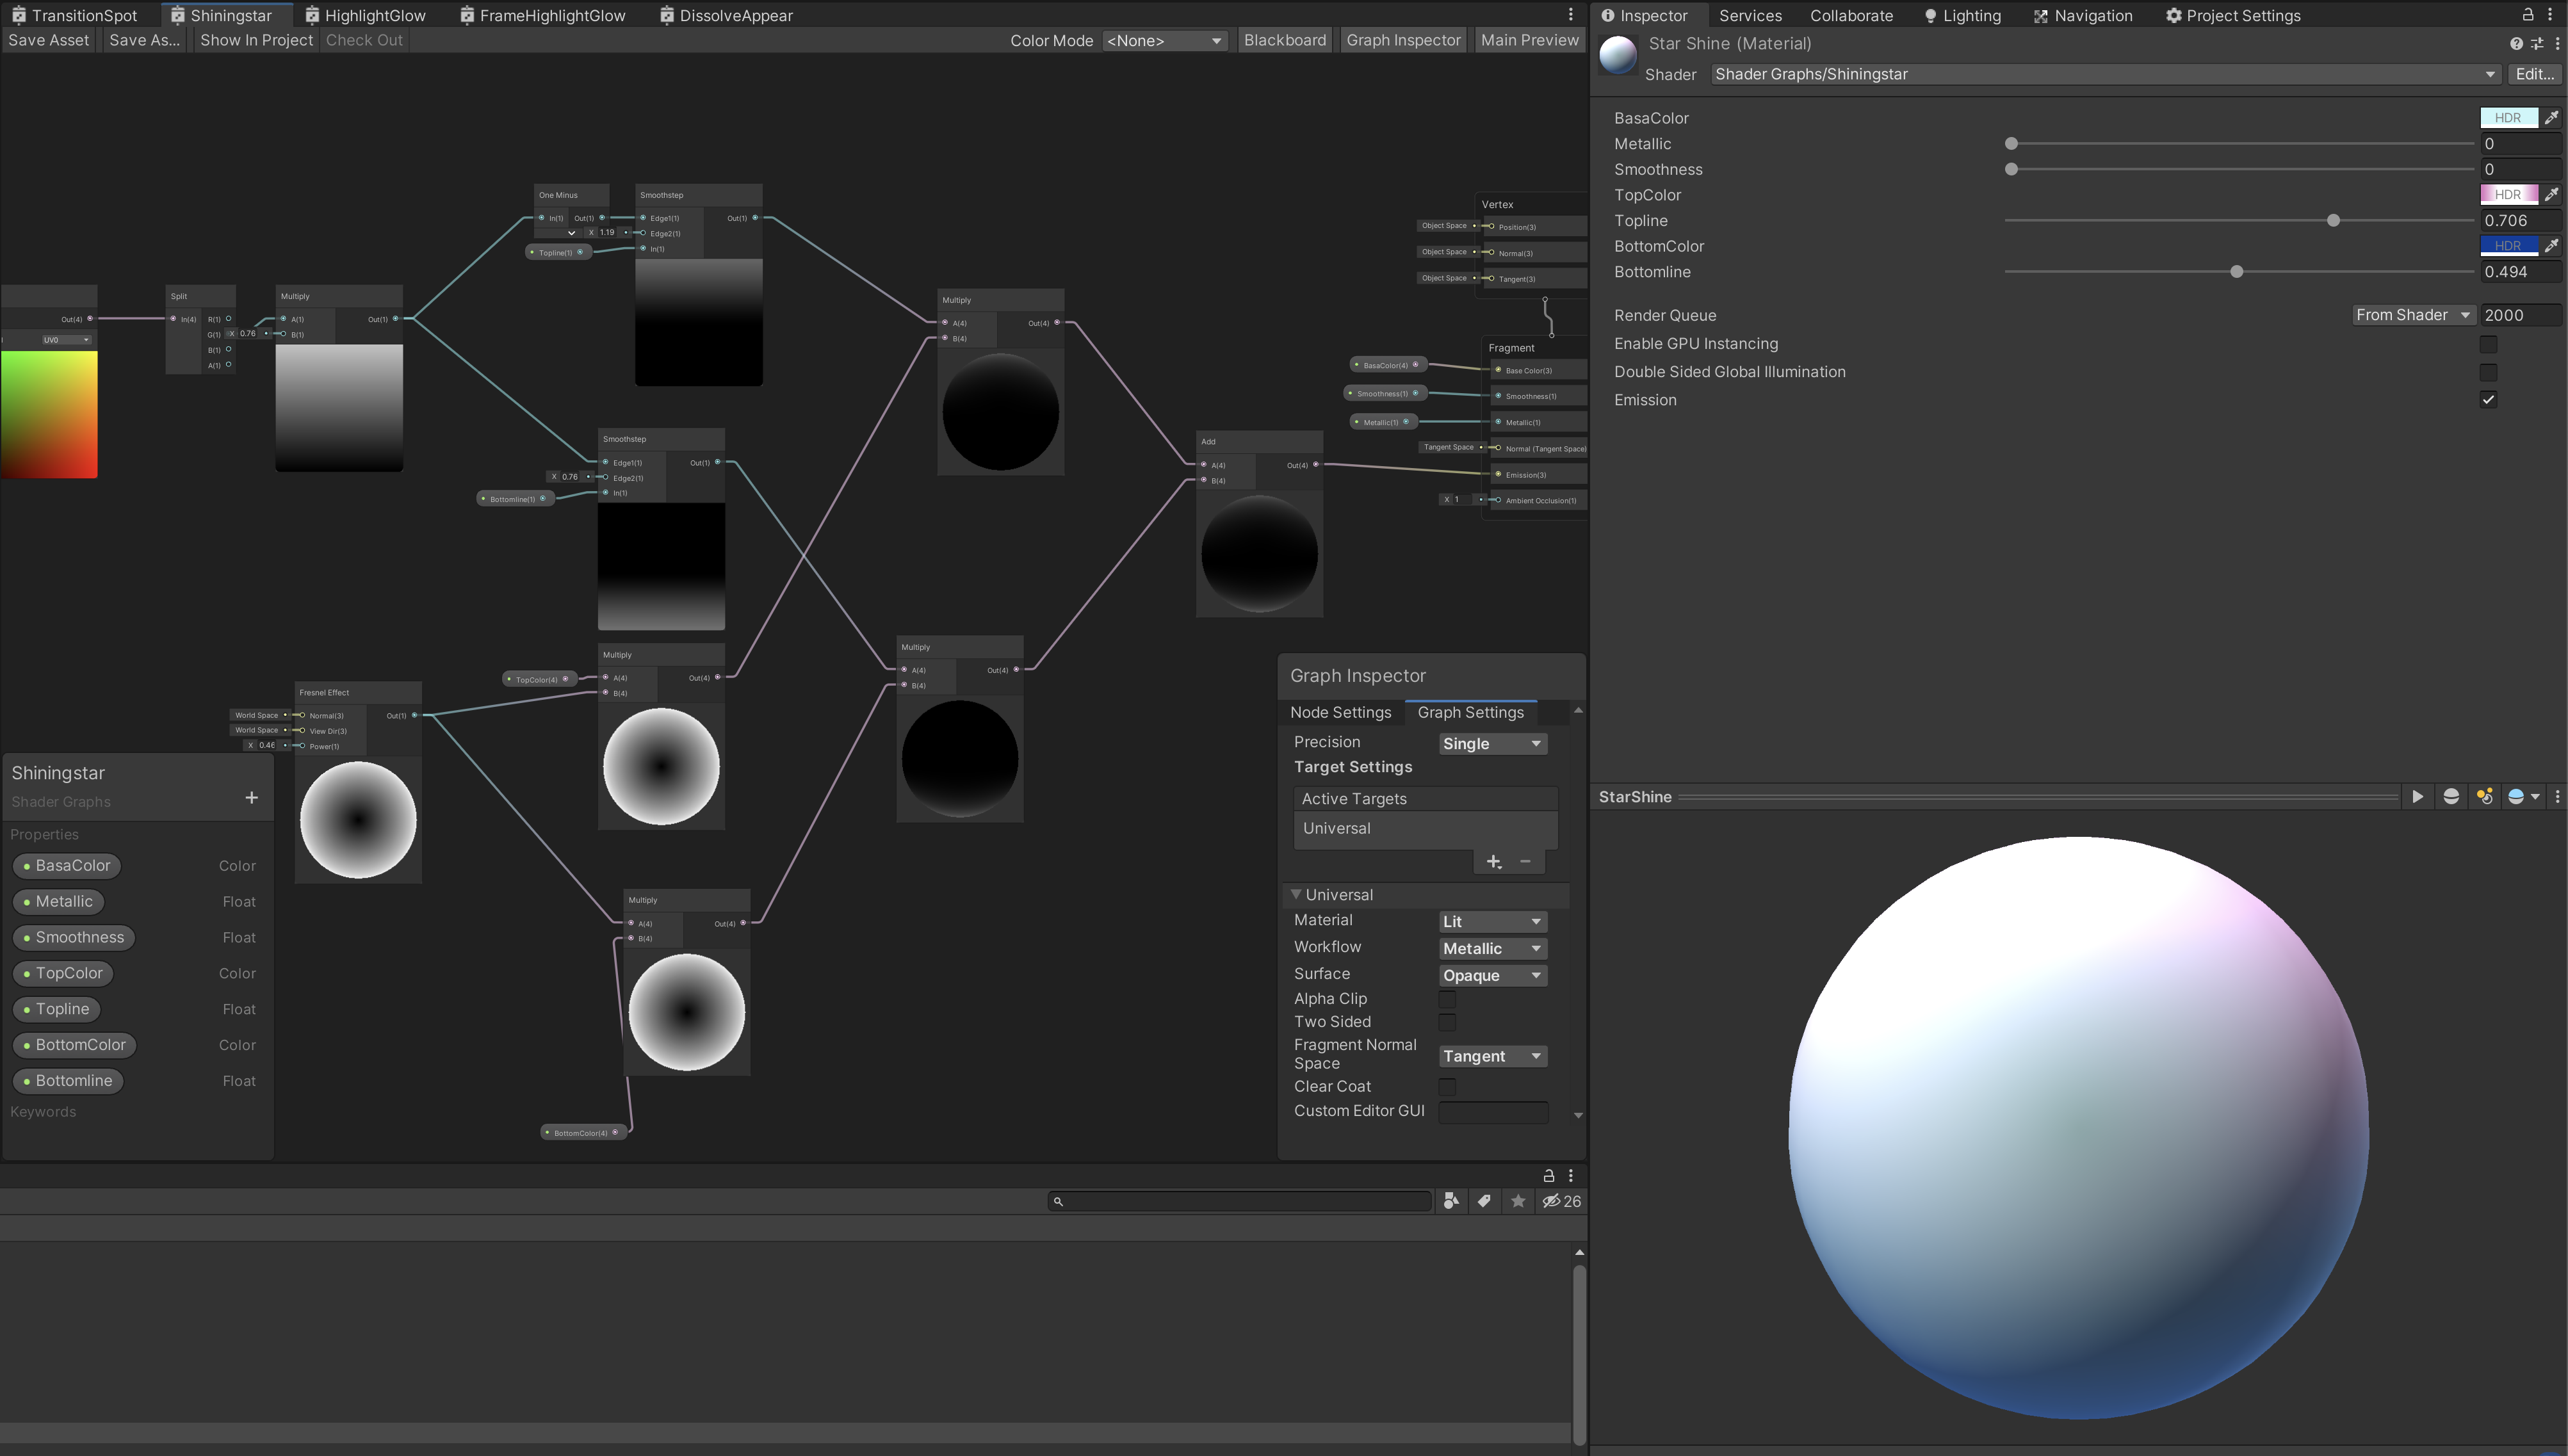This screenshot has width=2568, height=1456.
Task: Open StarShine preview options menu
Action: pos(2557,797)
